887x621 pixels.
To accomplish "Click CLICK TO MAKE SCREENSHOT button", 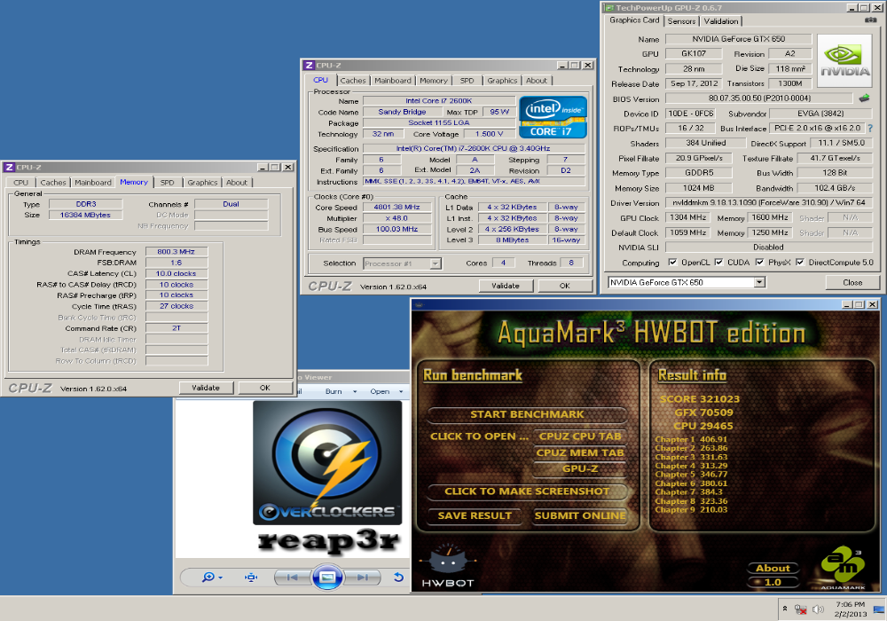I will point(527,491).
